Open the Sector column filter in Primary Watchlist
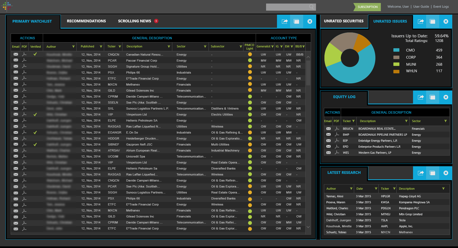This screenshot has width=458, height=248. (205, 47)
